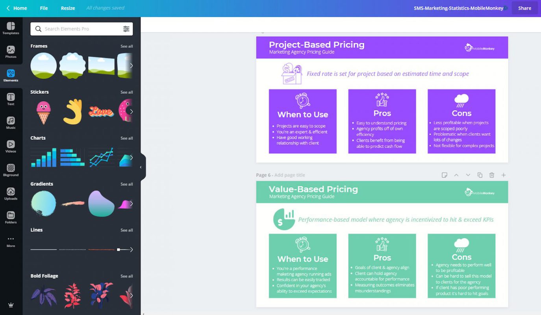Select the Text sidebar icon

click(x=11, y=98)
